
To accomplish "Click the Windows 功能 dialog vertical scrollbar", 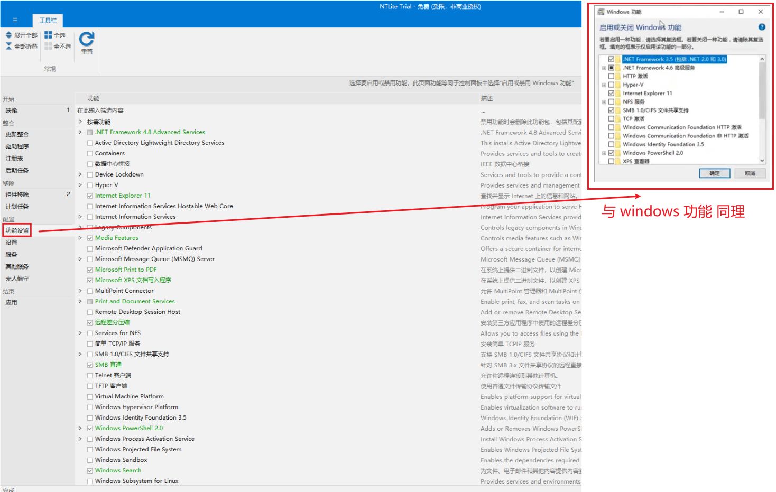I will pos(762,90).
